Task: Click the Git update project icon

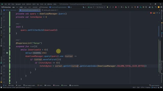Action: coord(135,7)
